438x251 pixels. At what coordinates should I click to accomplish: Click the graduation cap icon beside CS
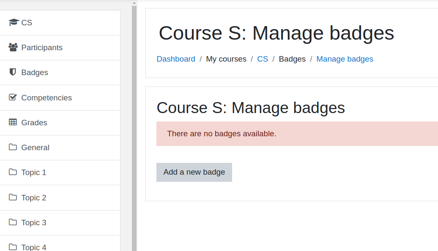tap(14, 22)
